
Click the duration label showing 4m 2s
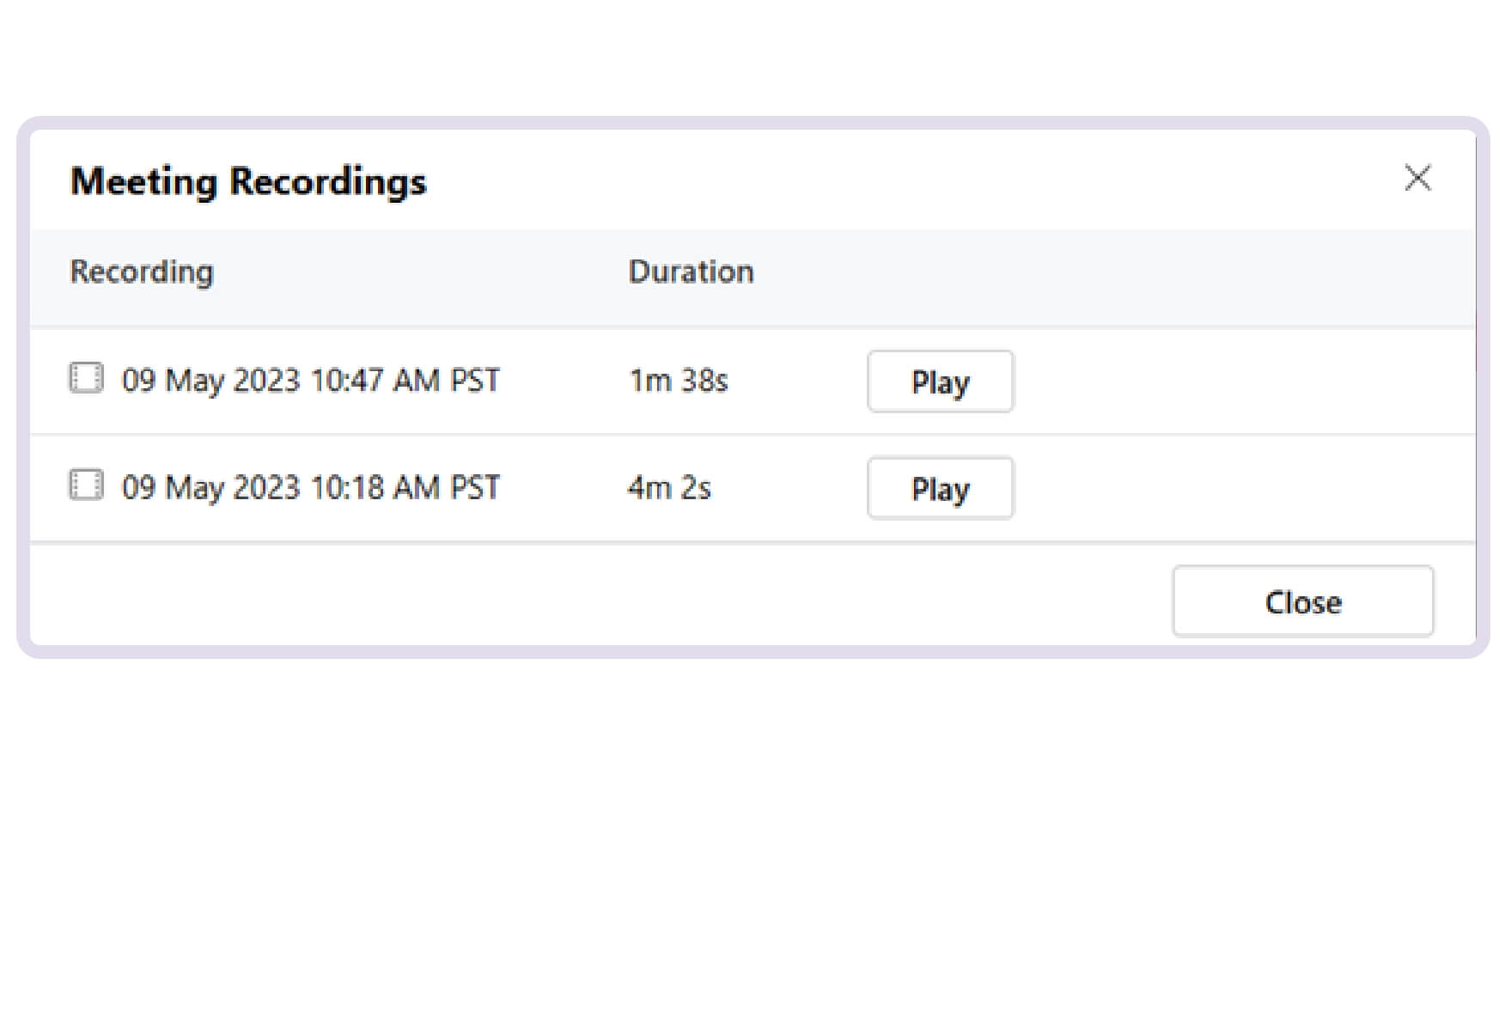click(668, 486)
